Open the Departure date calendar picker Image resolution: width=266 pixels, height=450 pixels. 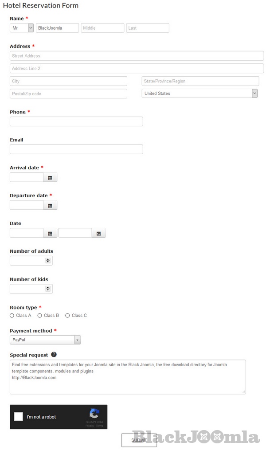point(50,205)
